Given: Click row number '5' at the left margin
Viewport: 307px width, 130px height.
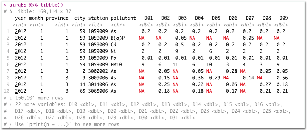Looking at the screenshot, I should point(8,58).
